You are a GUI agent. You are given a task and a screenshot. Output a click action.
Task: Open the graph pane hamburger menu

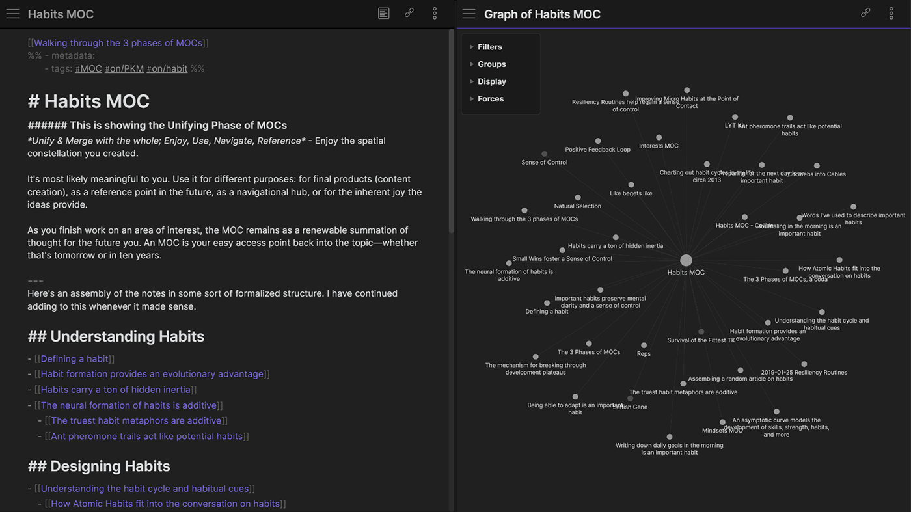coord(469,13)
